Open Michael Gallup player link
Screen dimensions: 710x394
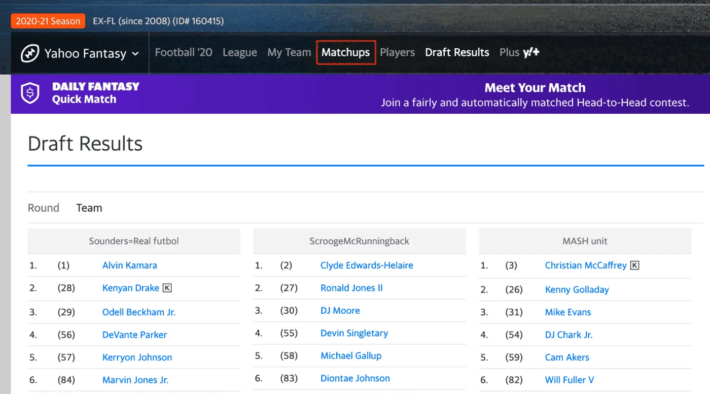[x=351, y=355]
